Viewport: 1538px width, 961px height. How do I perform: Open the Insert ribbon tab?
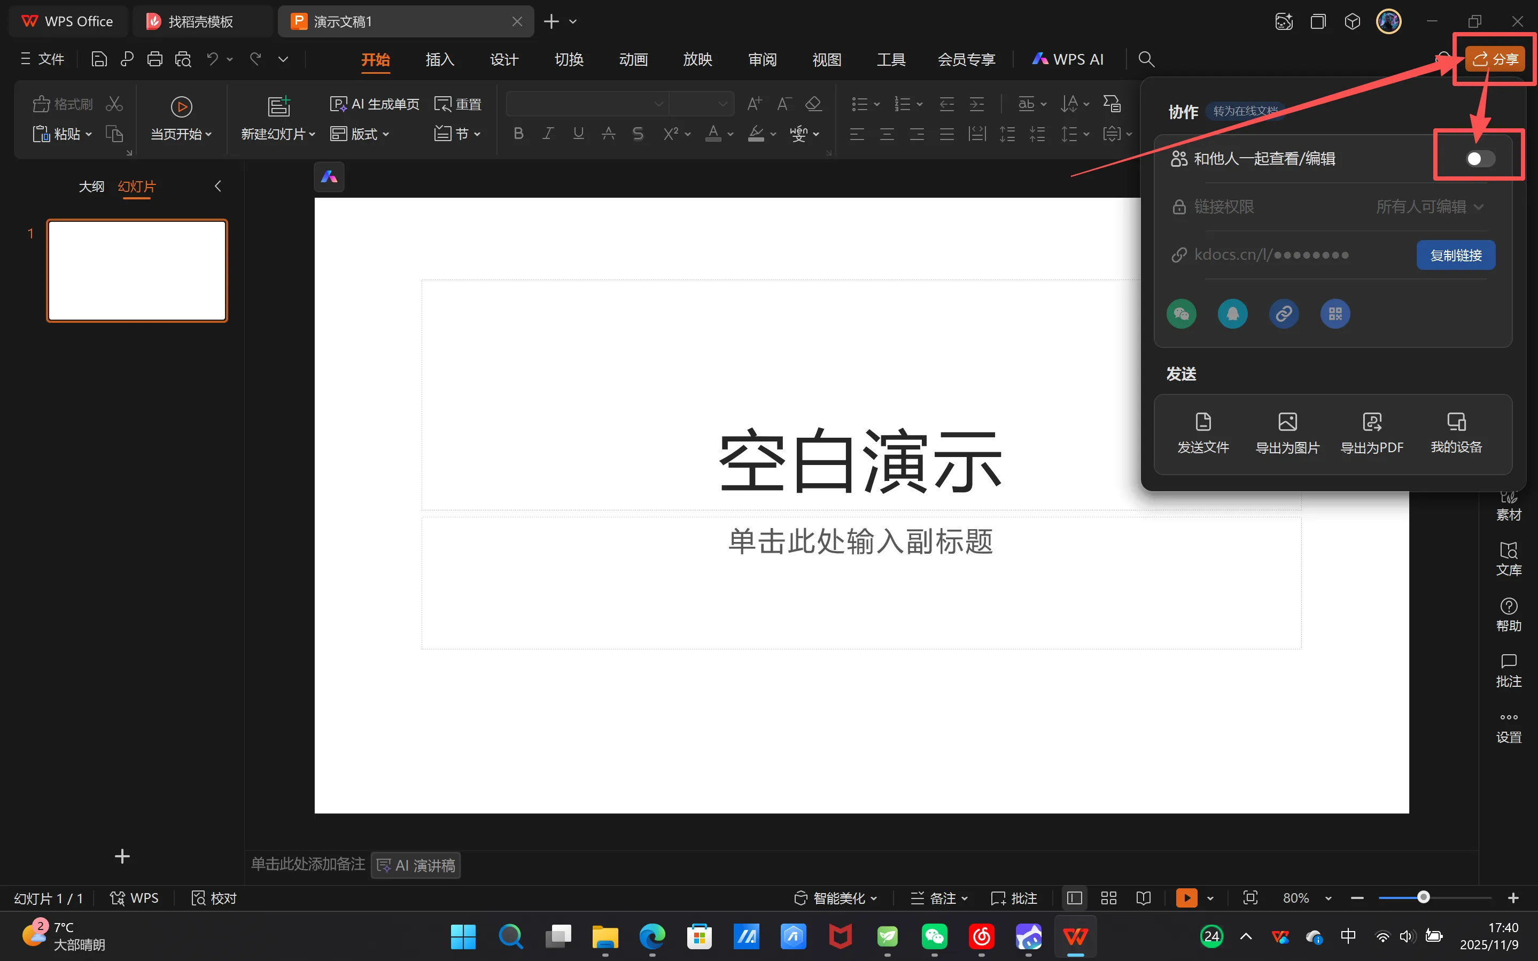440,59
